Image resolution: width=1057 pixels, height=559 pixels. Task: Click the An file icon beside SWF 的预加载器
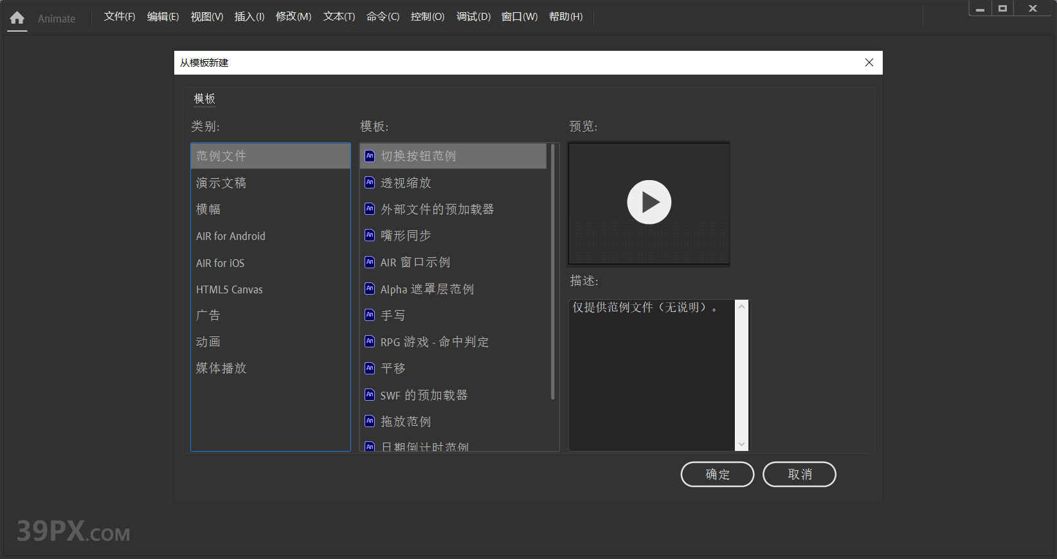tap(370, 394)
